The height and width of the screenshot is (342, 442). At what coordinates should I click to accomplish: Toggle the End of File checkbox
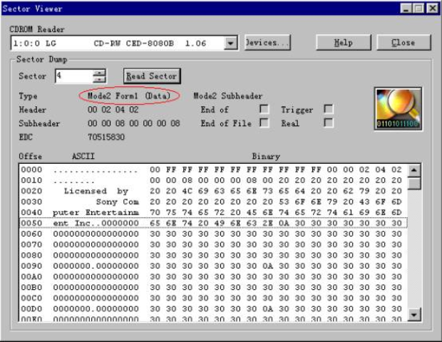coord(264,123)
